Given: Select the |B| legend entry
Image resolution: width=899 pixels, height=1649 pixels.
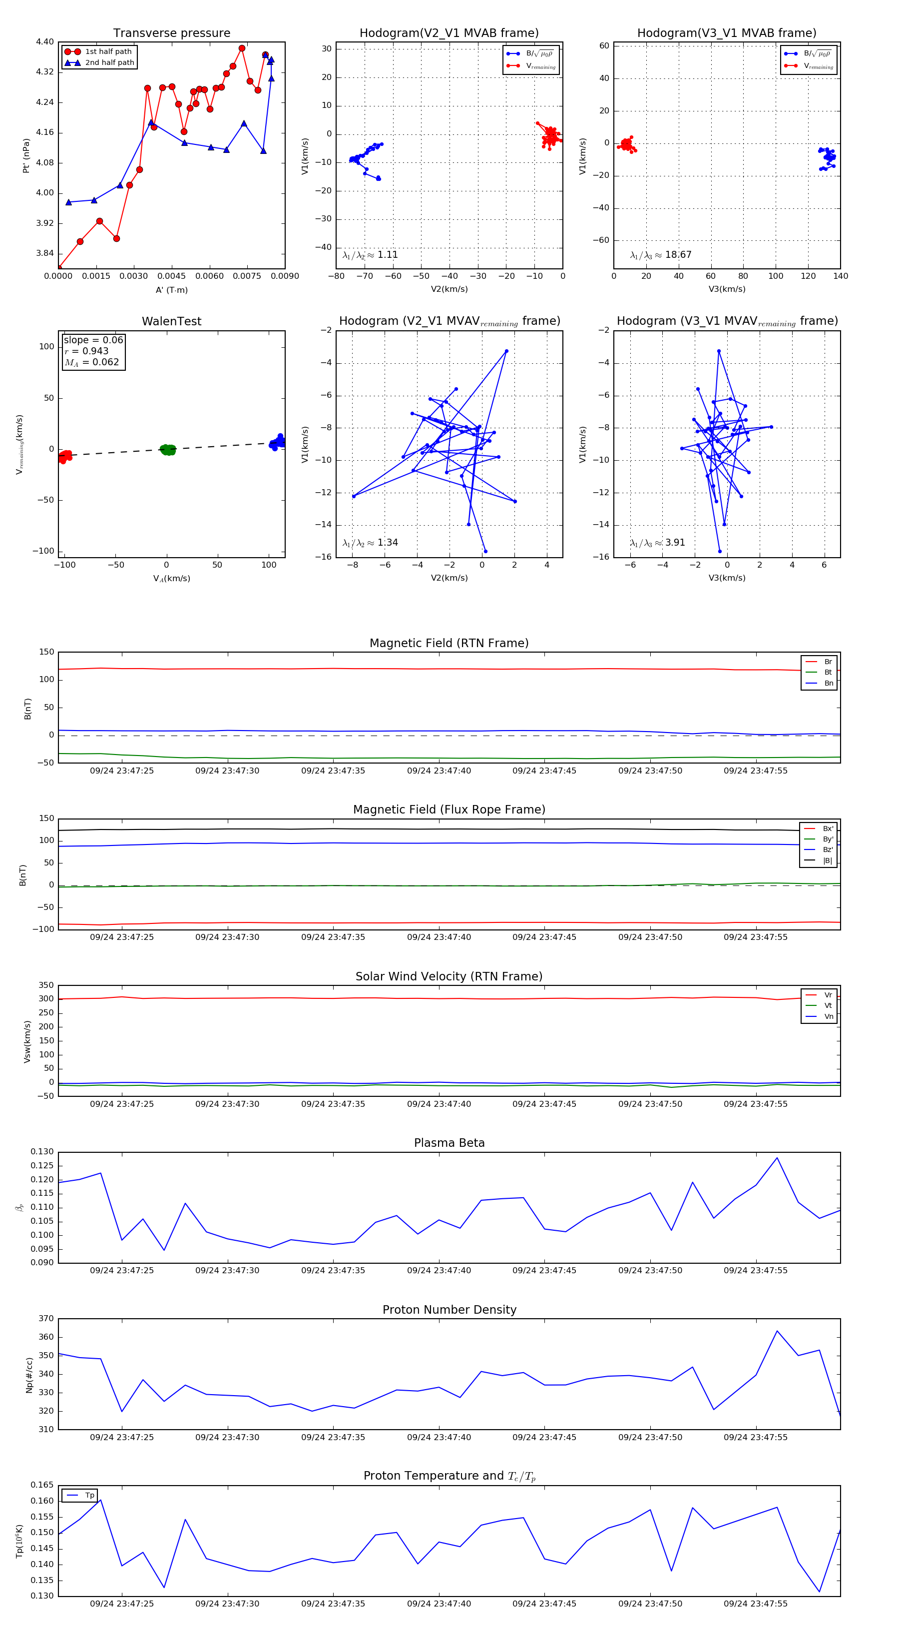Looking at the screenshot, I should point(819,860).
